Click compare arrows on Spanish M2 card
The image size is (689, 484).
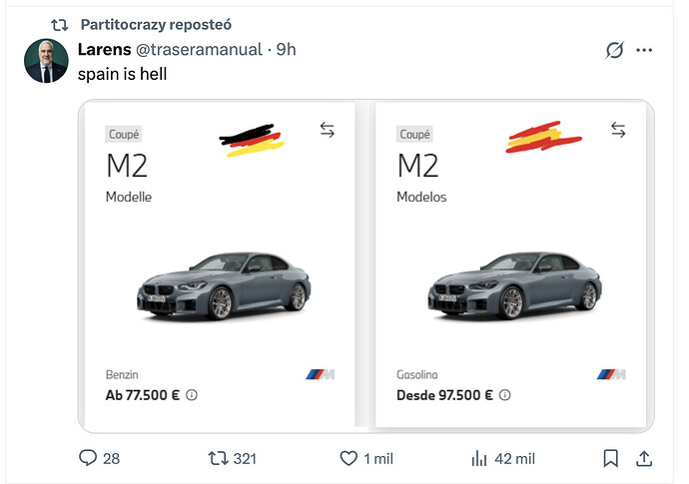(618, 130)
